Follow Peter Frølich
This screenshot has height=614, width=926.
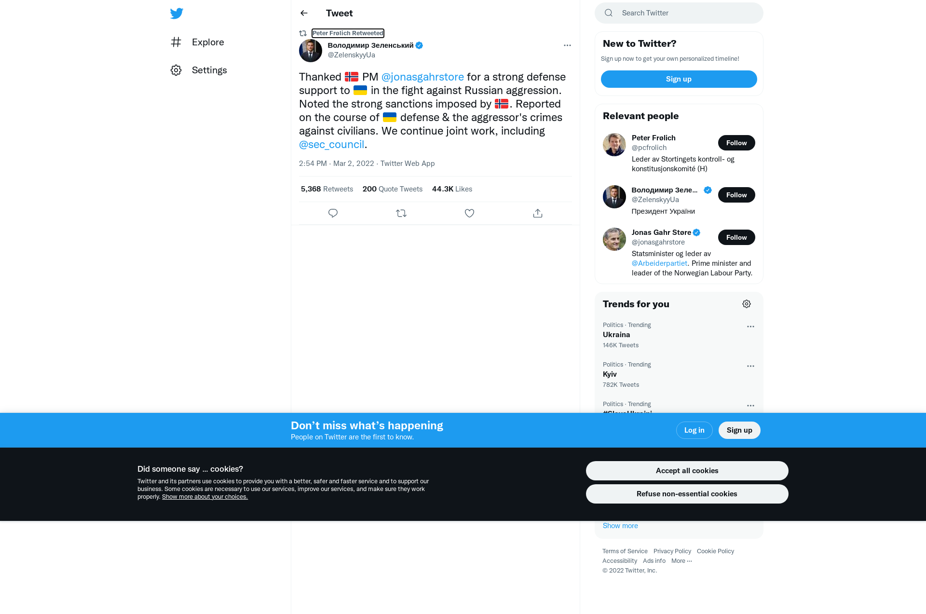[x=736, y=143]
